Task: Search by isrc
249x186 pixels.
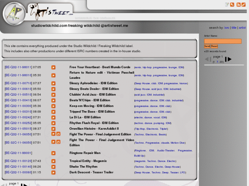Action: [227, 28]
